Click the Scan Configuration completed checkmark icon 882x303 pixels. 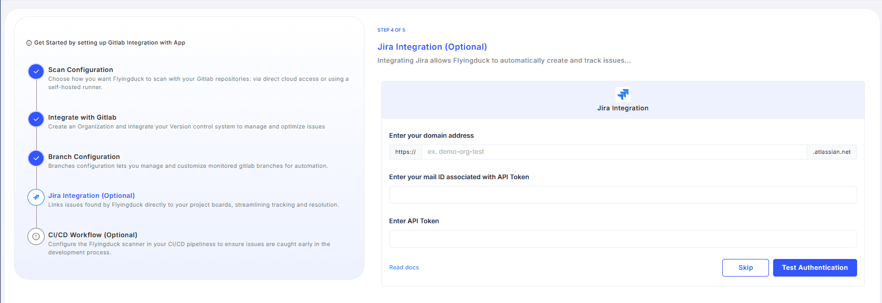click(36, 71)
